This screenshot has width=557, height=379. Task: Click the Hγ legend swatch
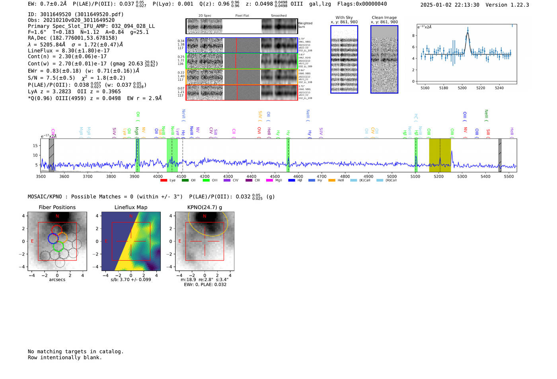point(312,181)
